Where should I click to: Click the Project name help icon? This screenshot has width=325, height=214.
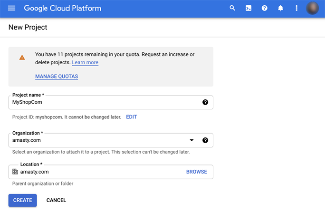[x=205, y=102]
